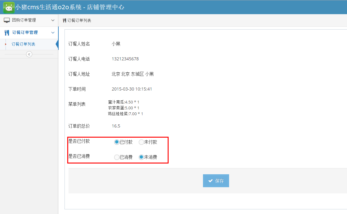Click the phone number 13212345678
Image resolution: width=347 pixels, height=214 pixels.
126,59
